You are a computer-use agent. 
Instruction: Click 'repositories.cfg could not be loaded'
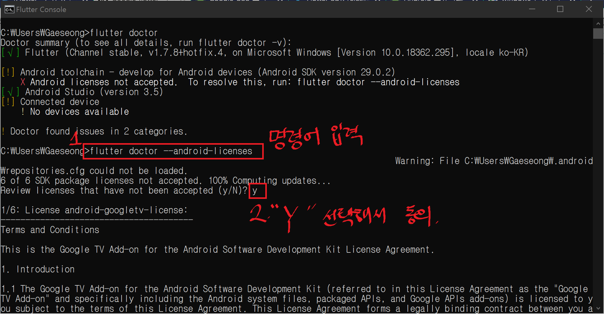[x=94, y=171]
